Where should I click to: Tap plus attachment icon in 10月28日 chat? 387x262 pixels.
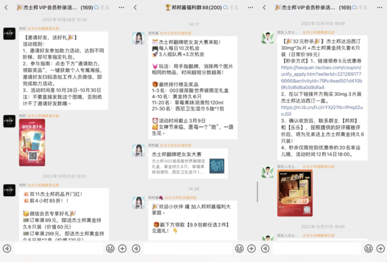(123, 248)
